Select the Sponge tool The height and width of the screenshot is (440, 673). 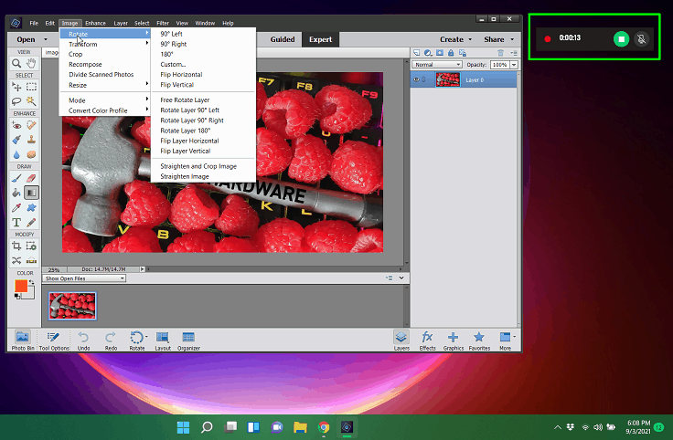31,154
